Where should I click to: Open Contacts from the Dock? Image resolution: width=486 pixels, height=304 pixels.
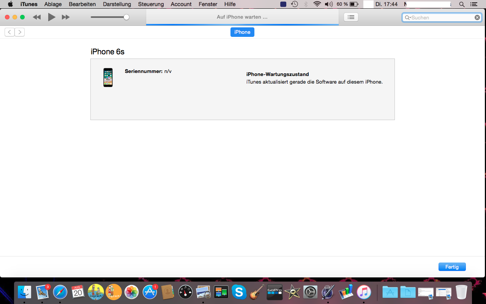pos(167,292)
